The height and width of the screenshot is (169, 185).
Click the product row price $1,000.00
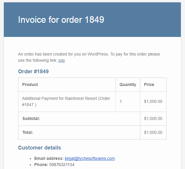click(x=153, y=101)
